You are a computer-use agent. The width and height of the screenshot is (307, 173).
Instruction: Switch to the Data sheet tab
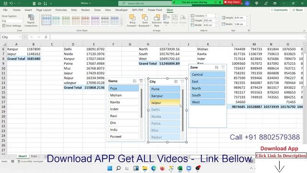tap(34, 156)
